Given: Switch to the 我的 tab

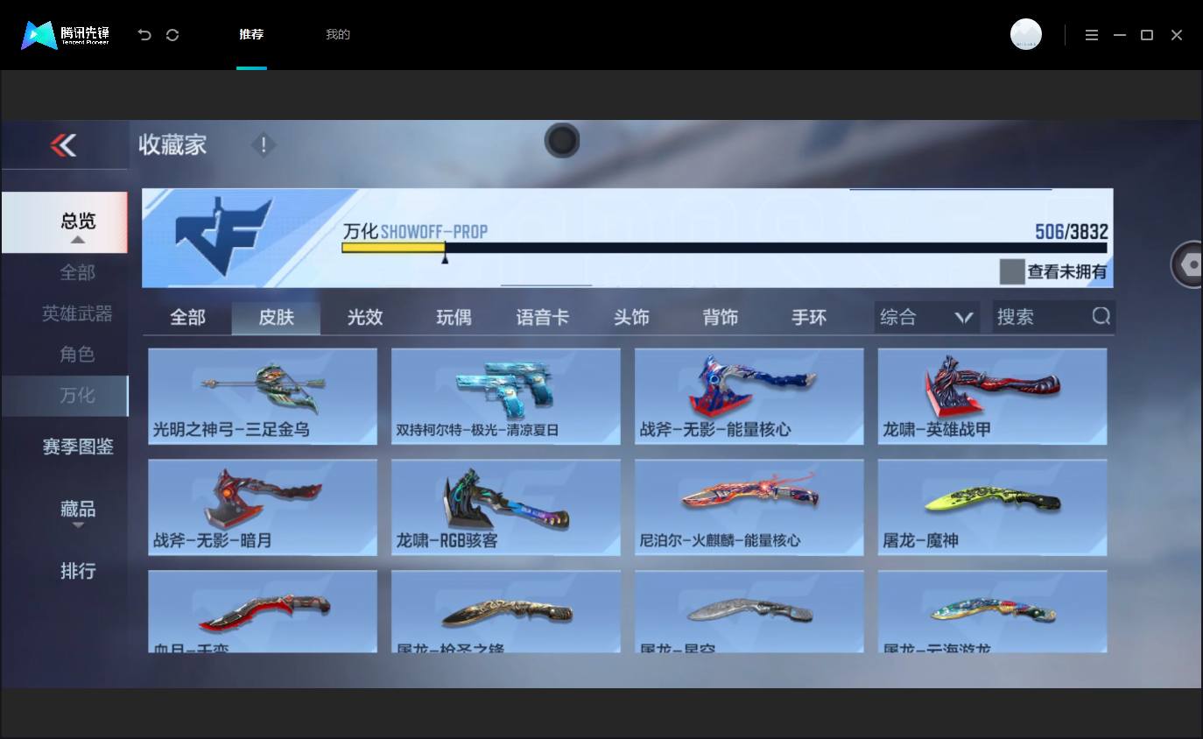Looking at the screenshot, I should (x=338, y=35).
